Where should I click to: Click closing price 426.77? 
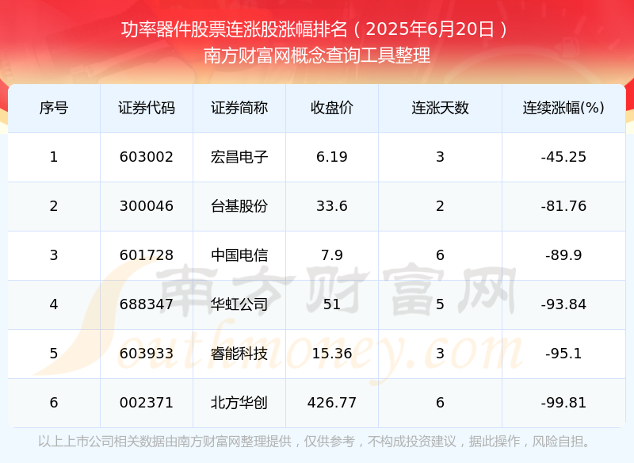[x=332, y=403]
